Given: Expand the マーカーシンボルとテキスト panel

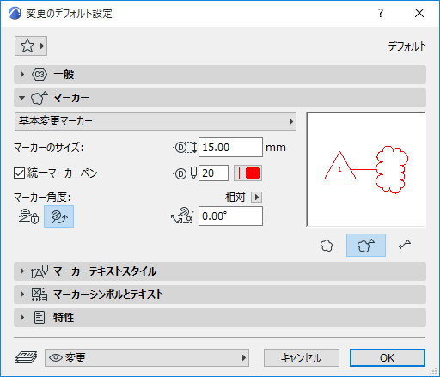Looking at the screenshot, I should [220, 295].
